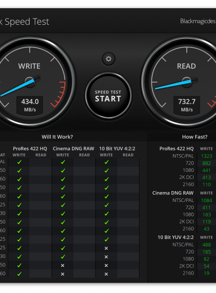Click the 185 write value
216x293 pixels.
207,252
